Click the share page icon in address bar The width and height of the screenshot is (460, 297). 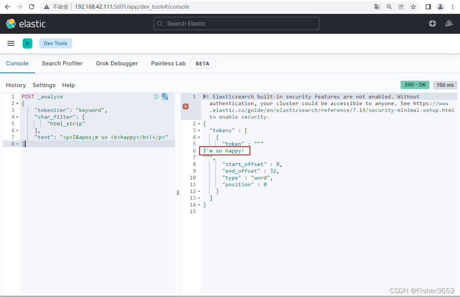point(401,7)
